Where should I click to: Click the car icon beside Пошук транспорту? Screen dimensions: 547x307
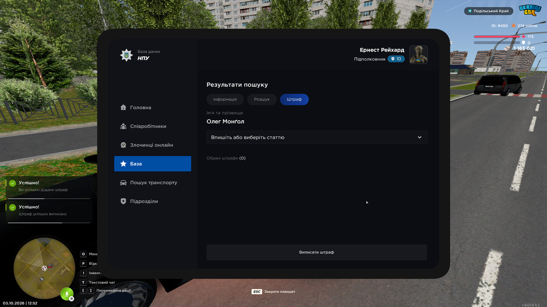(x=123, y=182)
